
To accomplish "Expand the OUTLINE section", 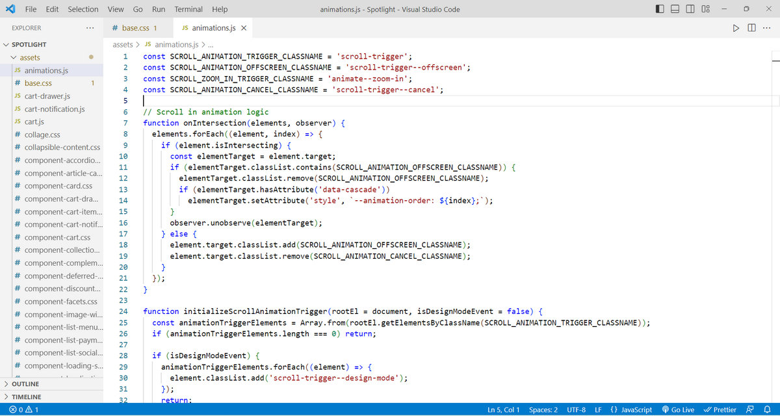I will 25,384.
